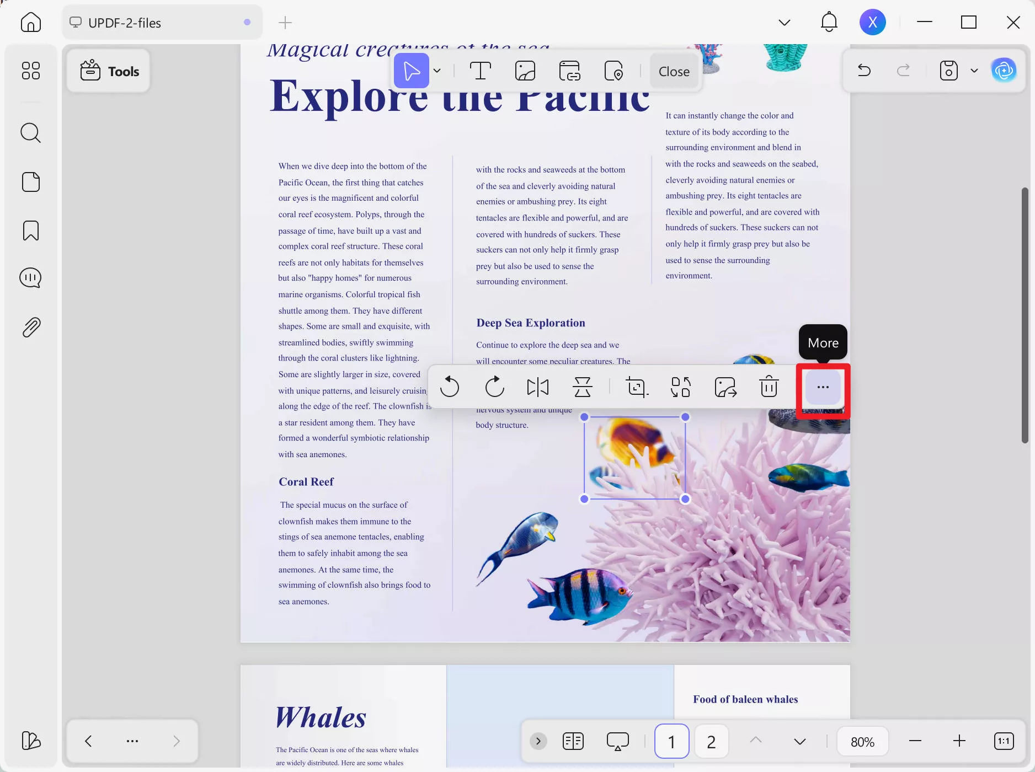The height and width of the screenshot is (772, 1035).
Task: Close the edit toolbar
Action: point(674,71)
